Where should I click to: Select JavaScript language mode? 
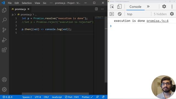(x=57, y=97)
